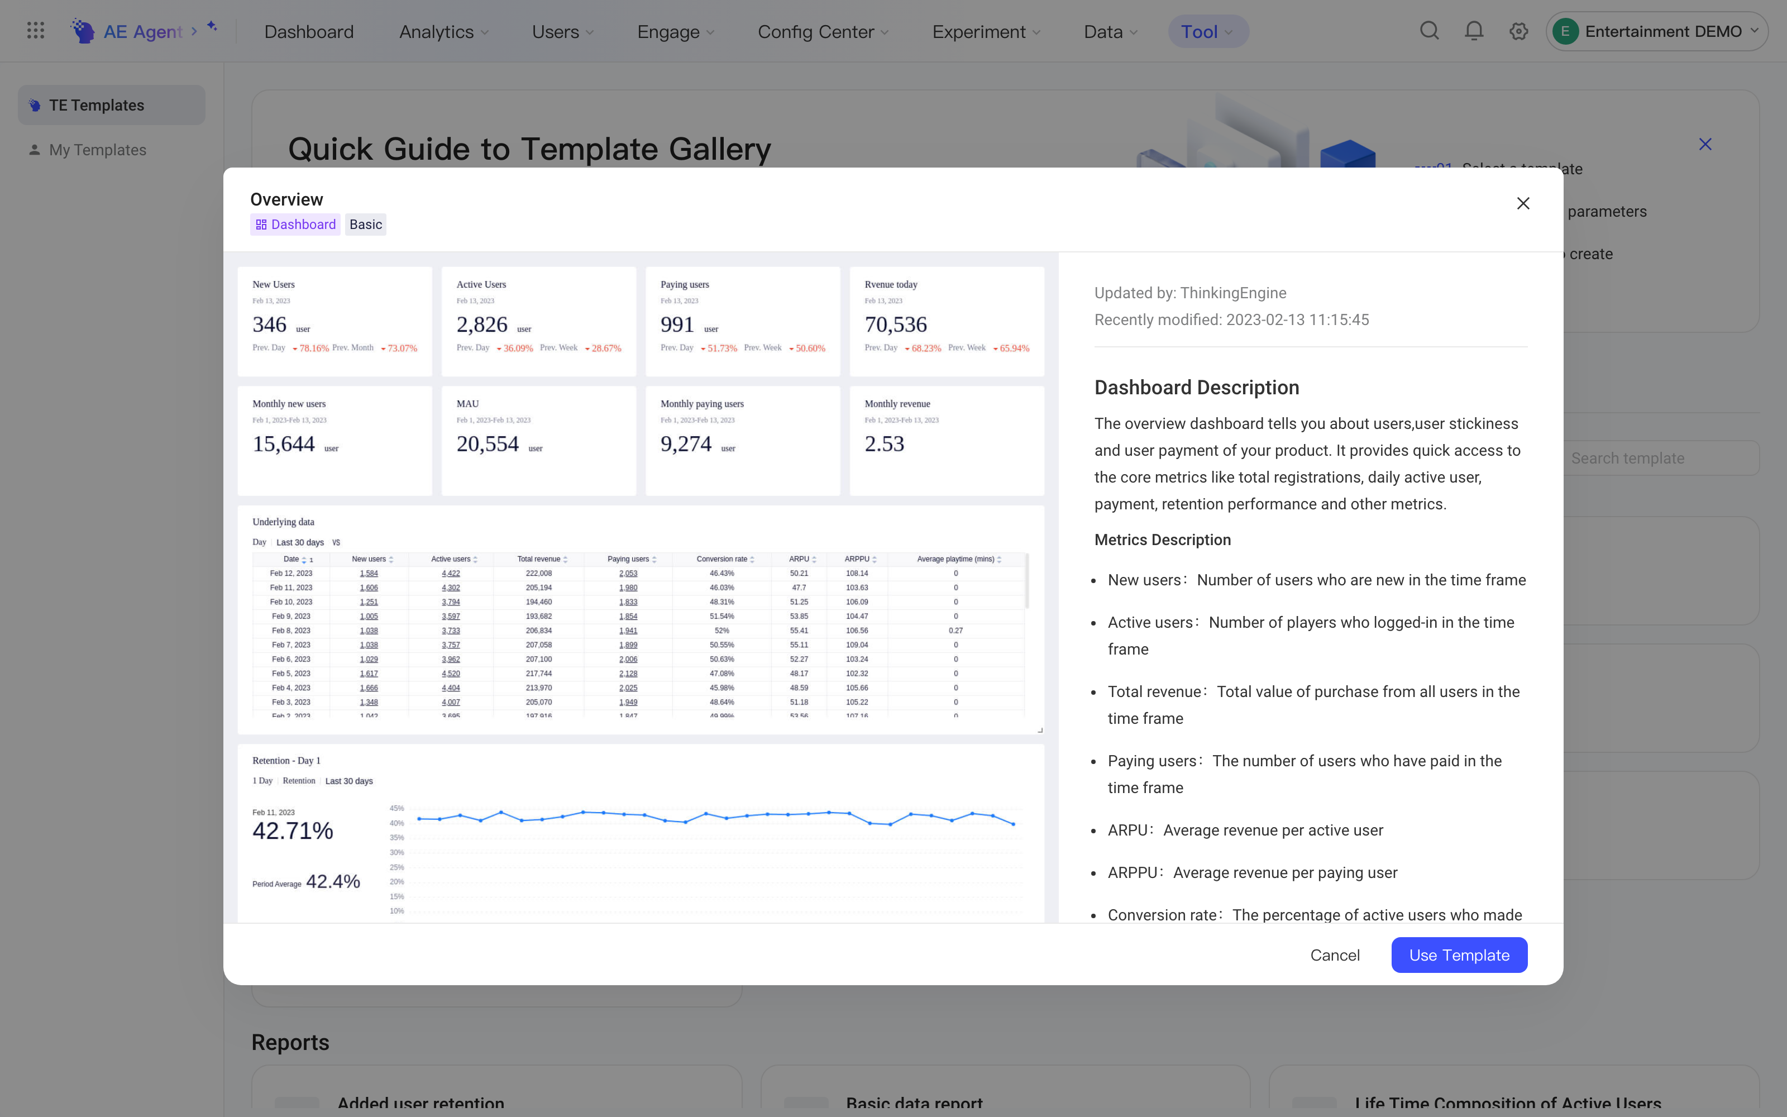Open the notifications bell
The width and height of the screenshot is (1787, 1117).
[1474, 31]
